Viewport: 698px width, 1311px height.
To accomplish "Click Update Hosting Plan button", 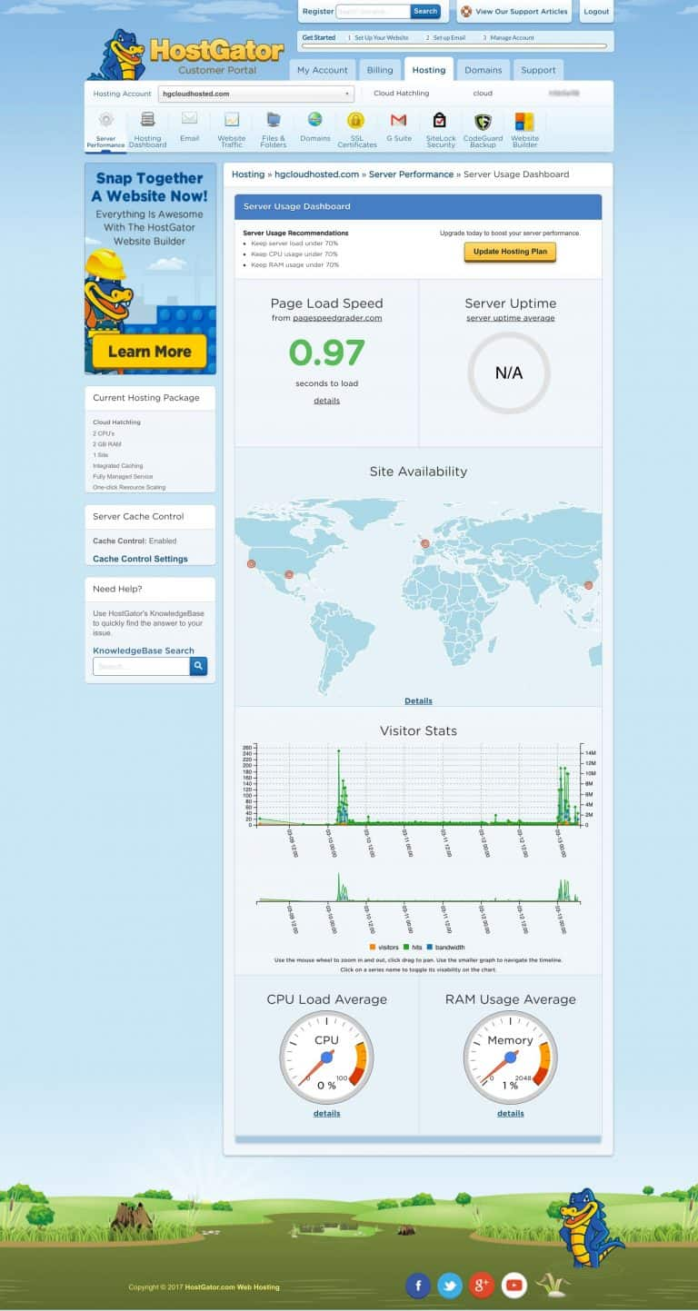I will point(510,252).
